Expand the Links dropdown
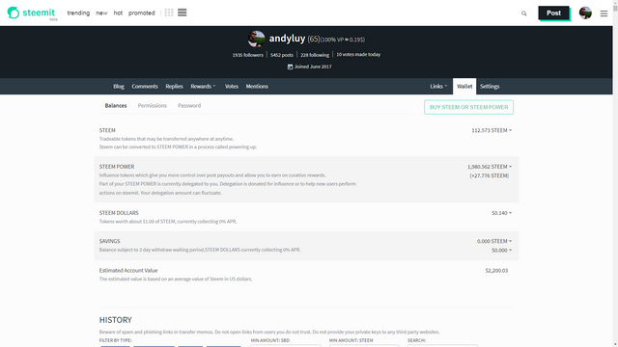 (438, 86)
